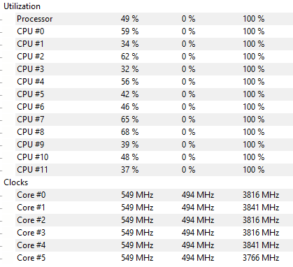Screen dimensions: 293x267
Task: Click the CPU #1 row label
Action: click(x=30, y=44)
